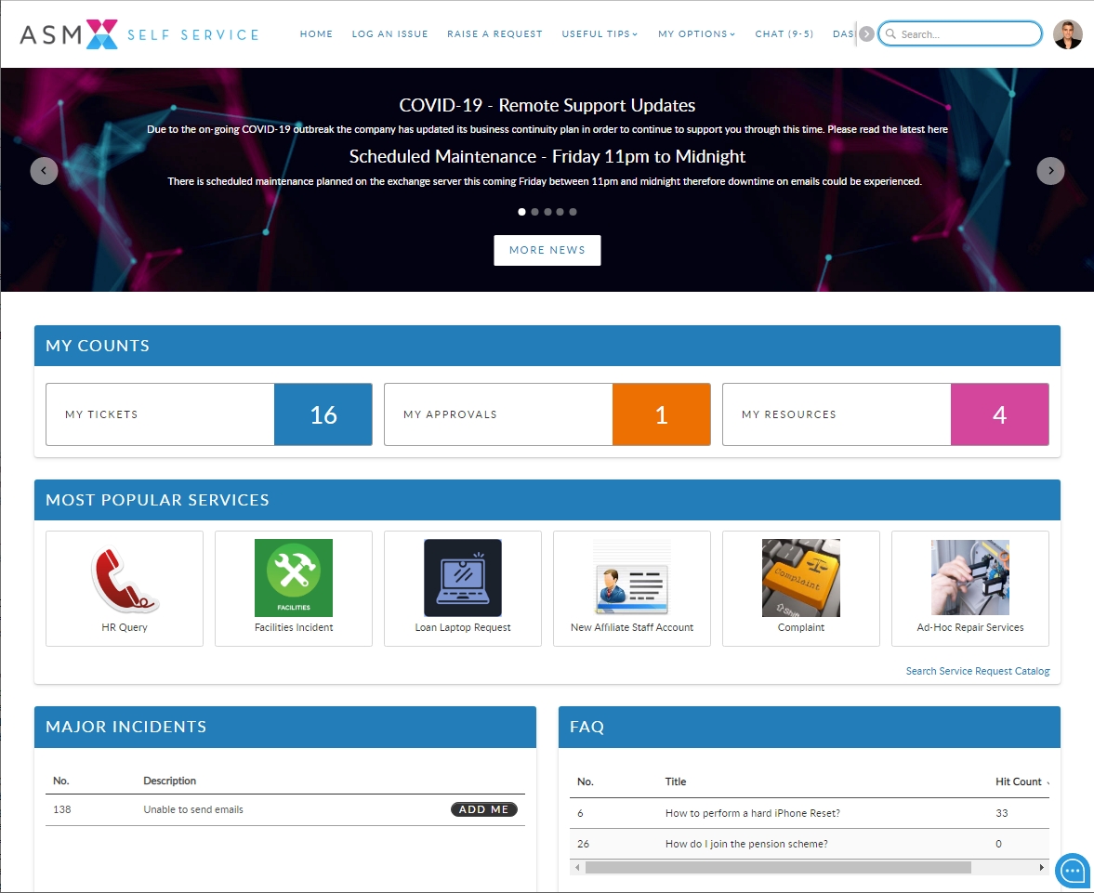Expand the My Options menu
1094x893 pixels.
(696, 34)
